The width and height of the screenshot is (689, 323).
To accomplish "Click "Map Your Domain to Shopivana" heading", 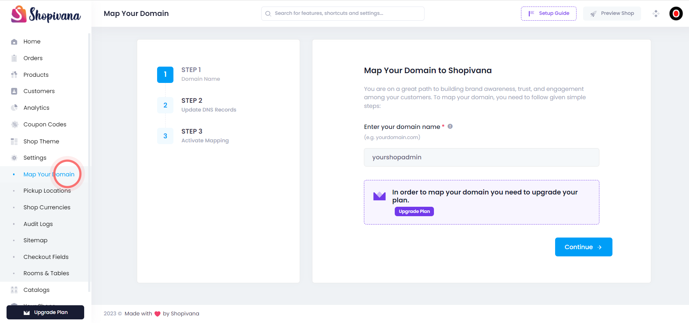I will click(x=428, y=71).
